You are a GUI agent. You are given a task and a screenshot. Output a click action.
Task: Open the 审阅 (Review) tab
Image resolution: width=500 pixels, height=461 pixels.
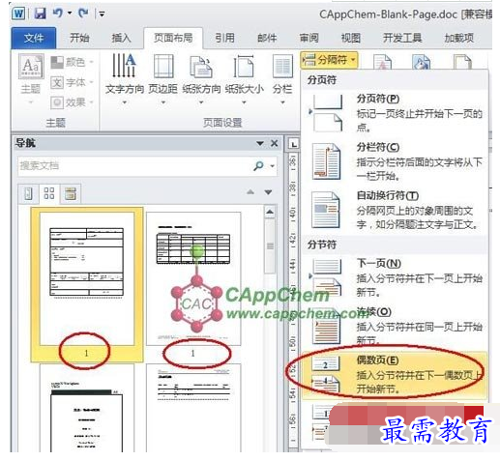(x=309, y=38)
